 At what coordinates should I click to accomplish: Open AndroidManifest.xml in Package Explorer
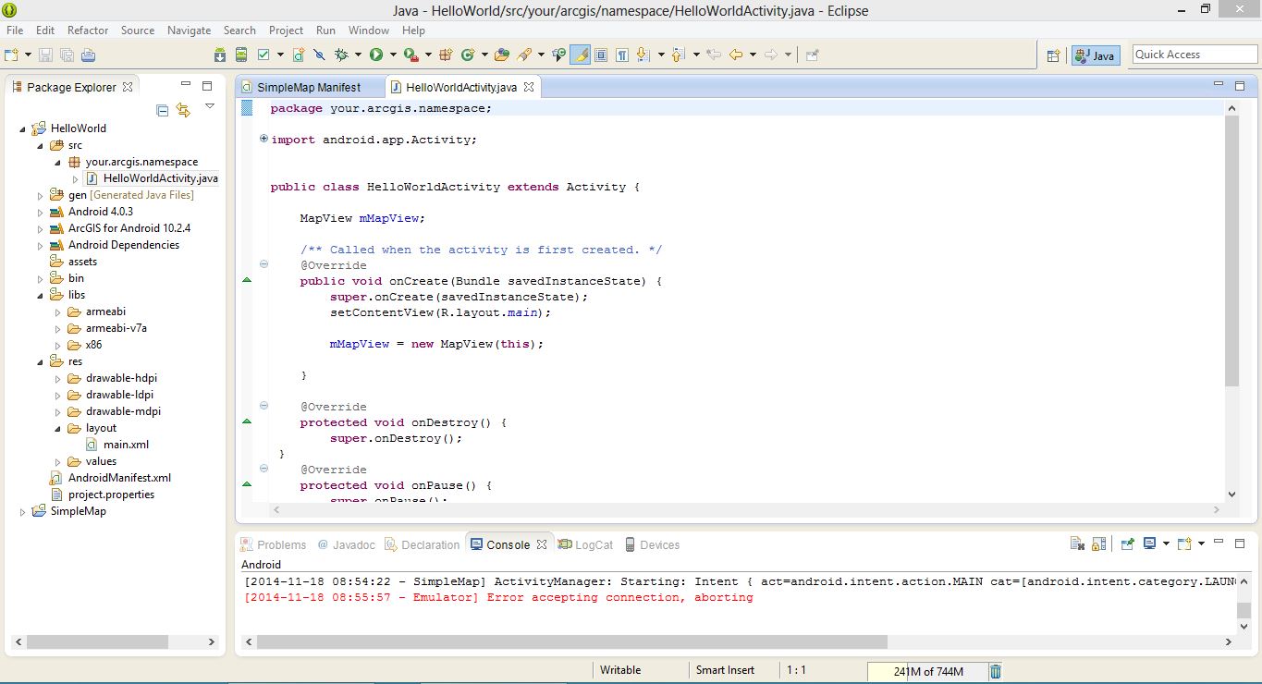click(x=118, y=478)
